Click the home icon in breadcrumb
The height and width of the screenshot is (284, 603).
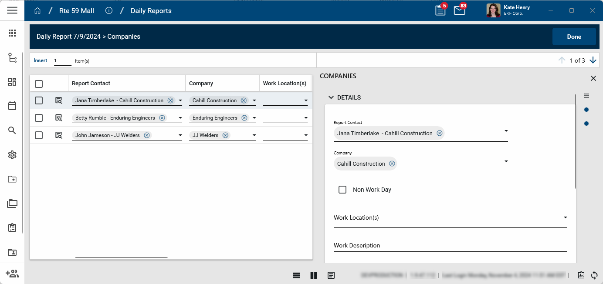point(37,11)
